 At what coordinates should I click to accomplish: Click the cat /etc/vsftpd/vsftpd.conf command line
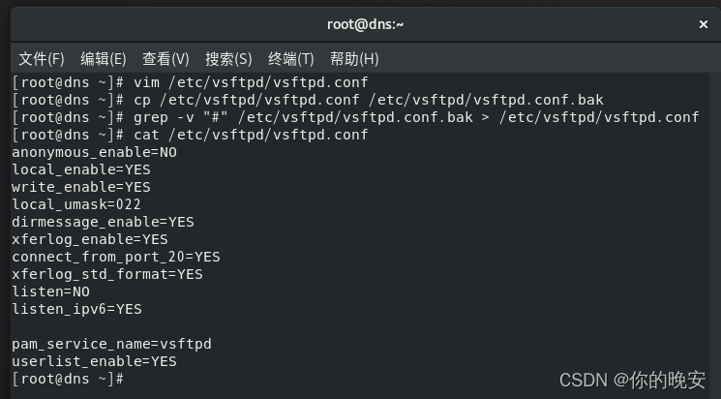click(x=190, y=135)
